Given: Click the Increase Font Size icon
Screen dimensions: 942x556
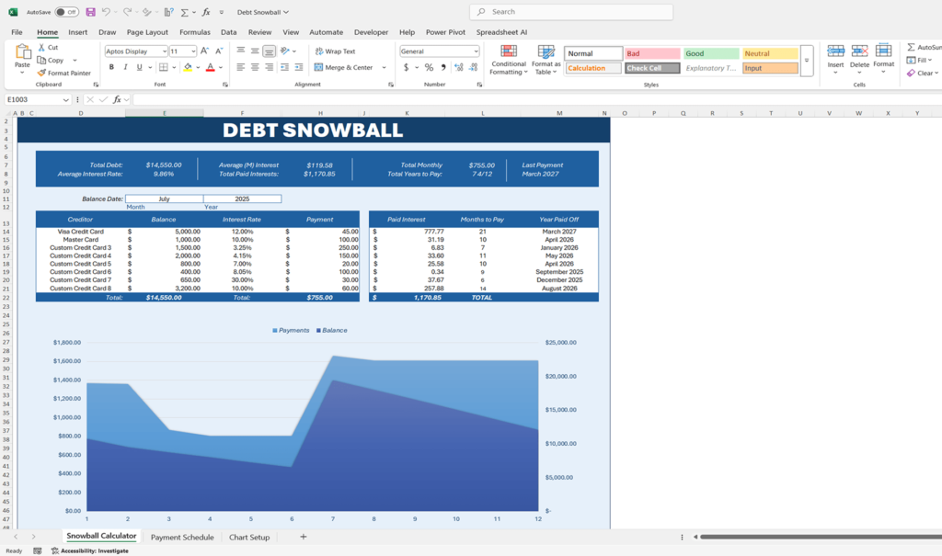Looking at the screenshot, I should 204,51.
